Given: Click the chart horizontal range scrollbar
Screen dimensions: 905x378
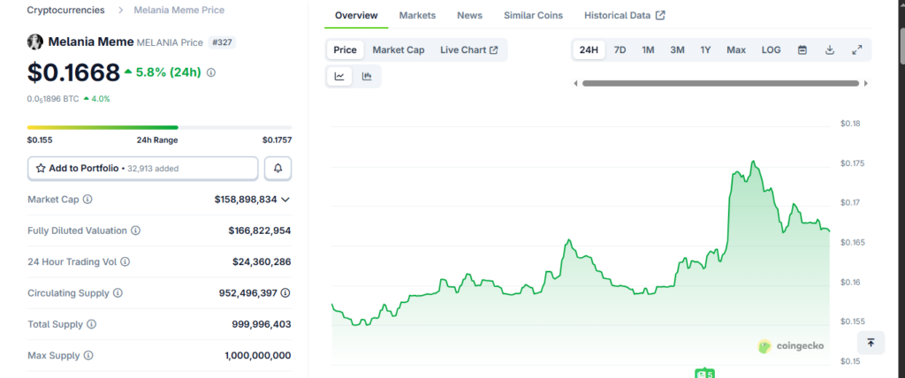Looking at the screenshot, I should coord(720,84).
